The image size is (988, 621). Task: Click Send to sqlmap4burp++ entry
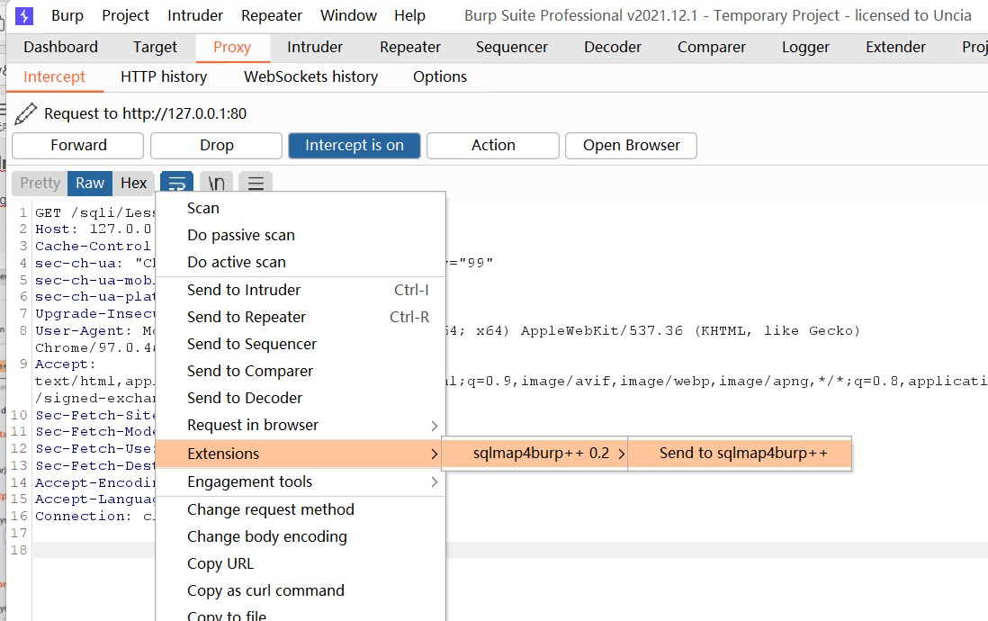click(x=741, y=454)
